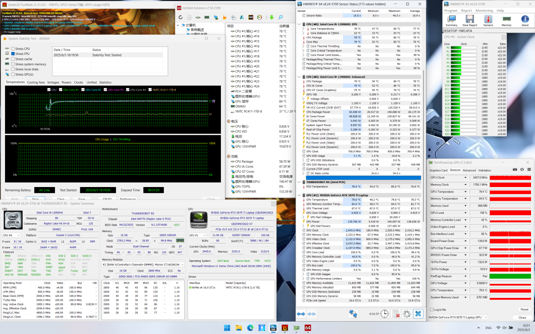
Task: Collapse the Intel Core i9-13900HX DTS sensor group
Action: pyautogui.click(x=299, y=25)
